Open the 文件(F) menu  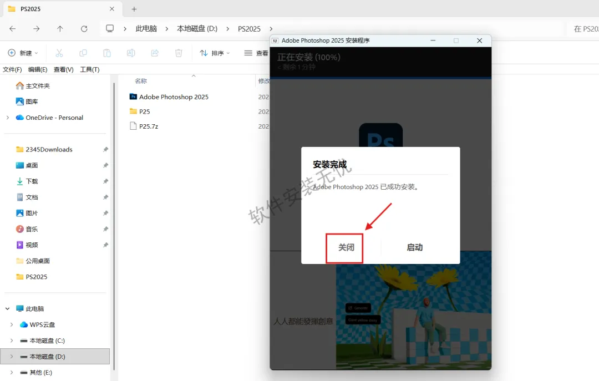pyautogui.click(x=12, y=69)
